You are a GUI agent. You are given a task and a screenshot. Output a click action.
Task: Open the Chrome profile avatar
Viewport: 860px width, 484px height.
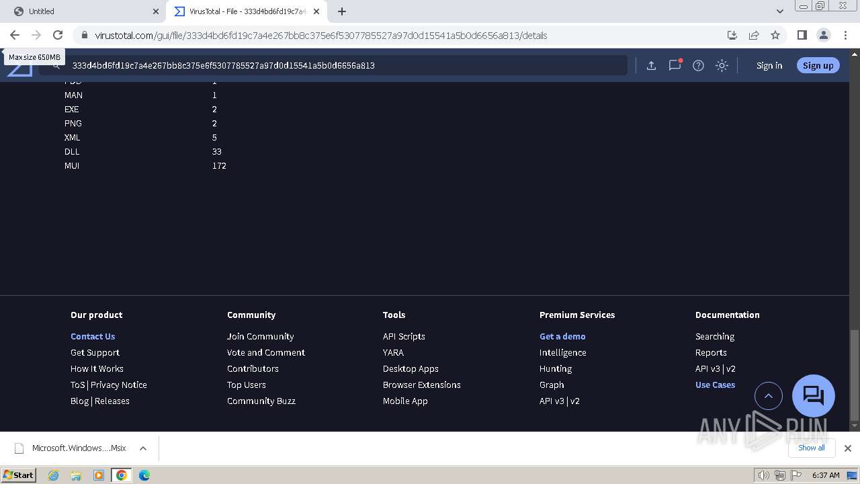[823, 35]
